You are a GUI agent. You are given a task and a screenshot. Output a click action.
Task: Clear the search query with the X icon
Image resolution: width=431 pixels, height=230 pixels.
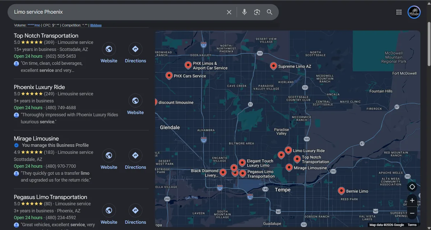[229, 12]
